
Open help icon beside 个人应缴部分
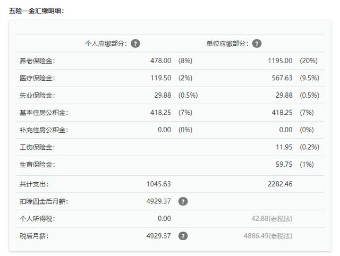pos(135,44)
